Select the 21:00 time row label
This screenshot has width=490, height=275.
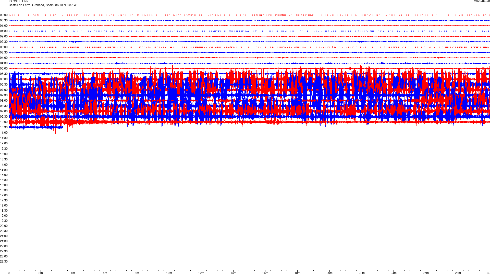[x=4, y=236]
